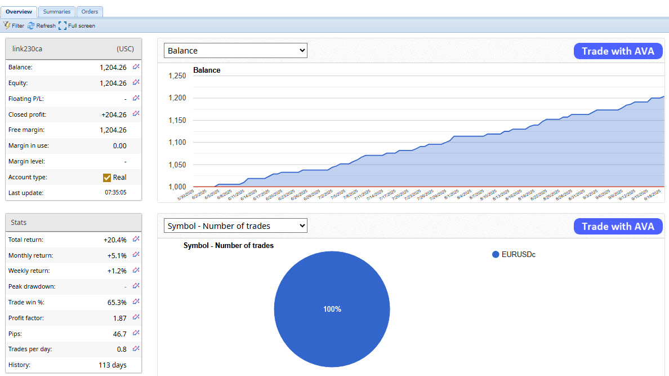This screenshot has width=669, height=376.
Task: Open the chart icon for Profit factor
Action: [x=136, y=318]
